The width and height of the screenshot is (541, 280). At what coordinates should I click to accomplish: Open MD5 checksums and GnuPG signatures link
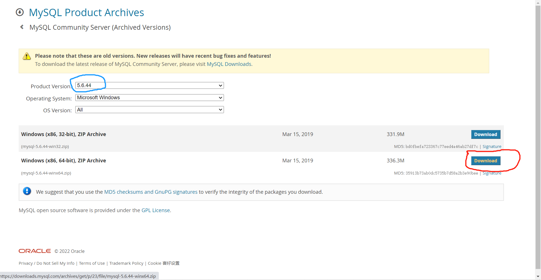151,192
